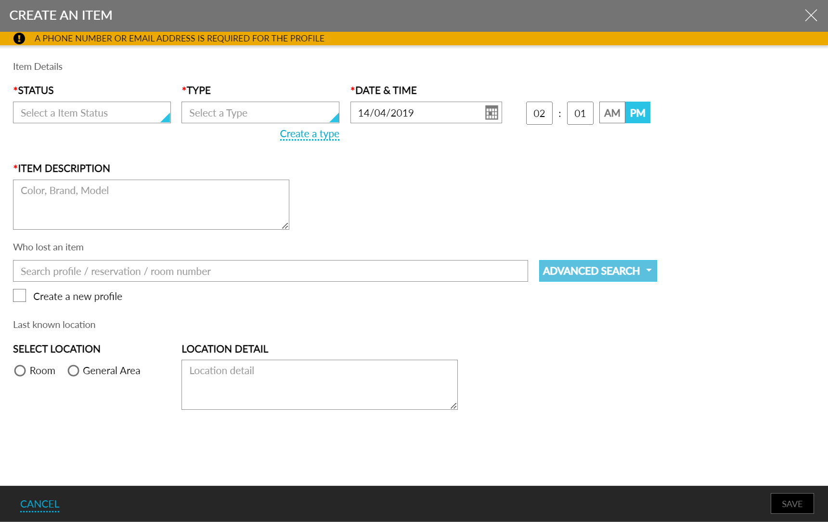
Task: Close the Create an Item dialog
Action: click(812, 15)
